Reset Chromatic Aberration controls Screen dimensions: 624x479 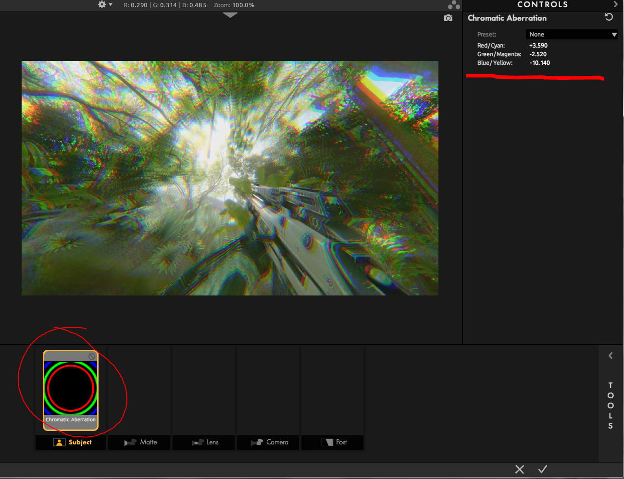click(x=609, y=17)
